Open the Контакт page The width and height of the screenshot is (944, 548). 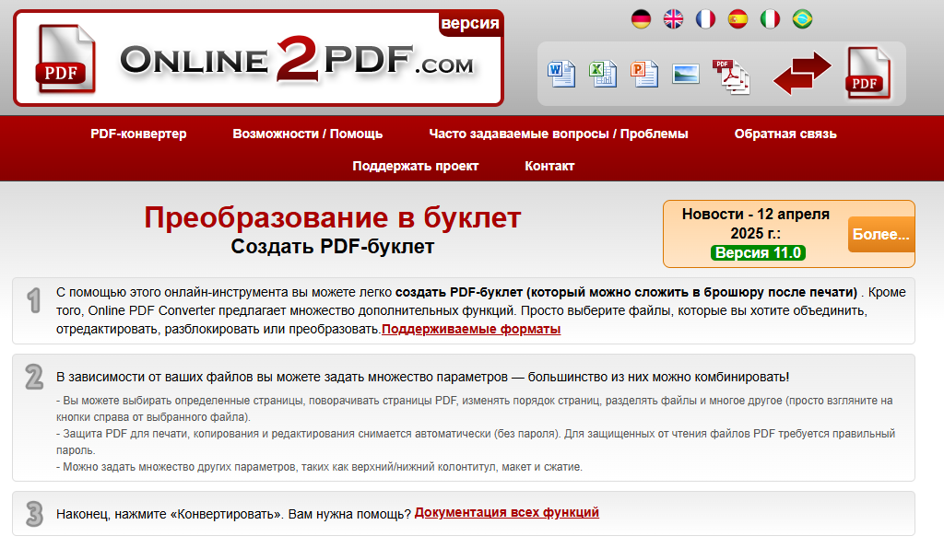549,166
